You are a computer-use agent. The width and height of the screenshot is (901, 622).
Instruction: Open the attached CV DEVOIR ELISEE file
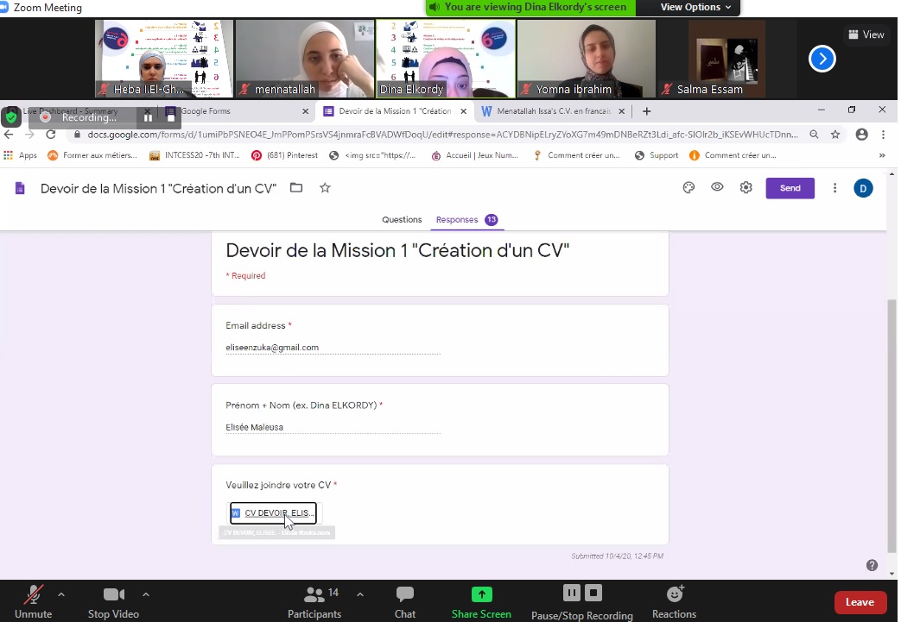click(273, 513)
